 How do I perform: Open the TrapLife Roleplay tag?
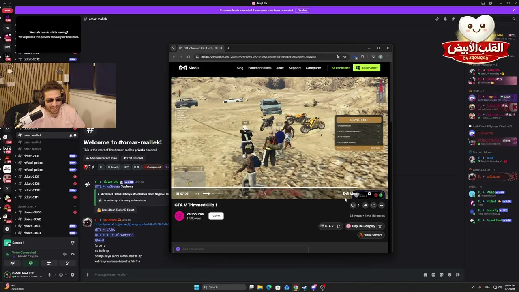(x=361, y=226)
